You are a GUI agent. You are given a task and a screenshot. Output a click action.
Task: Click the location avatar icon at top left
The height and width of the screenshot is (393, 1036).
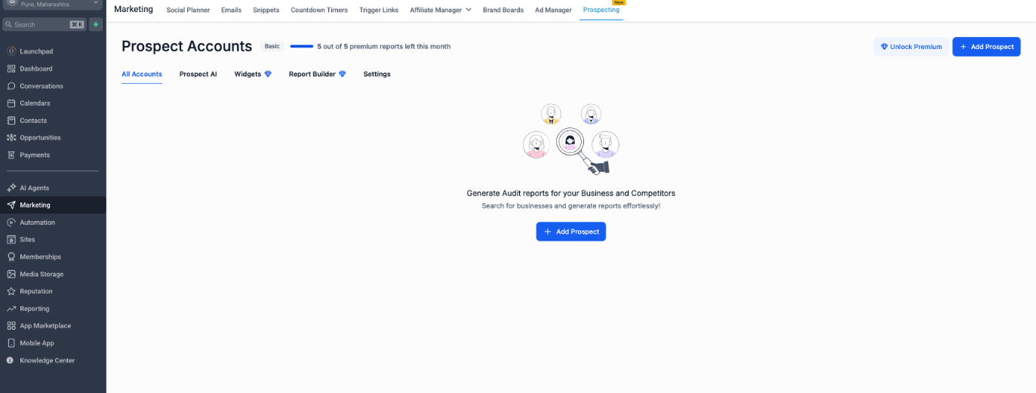click(x=11, y=3)
